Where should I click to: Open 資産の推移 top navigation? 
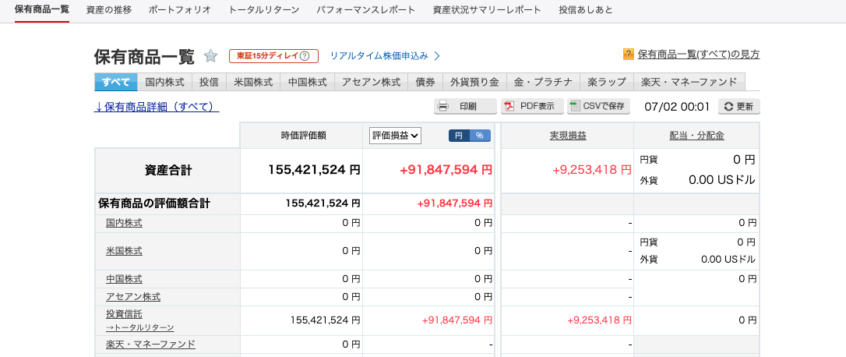(109, 9)
